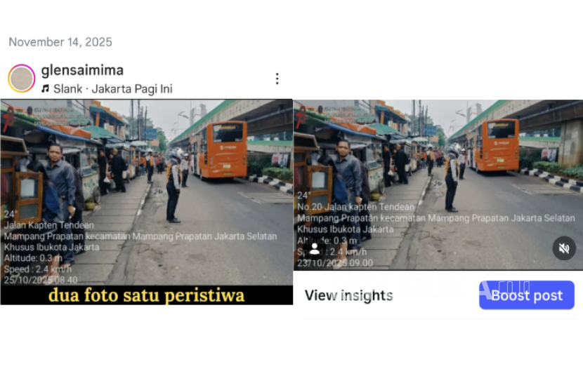Open the right video frame dated 23/10/2025
This screenshot has width=583, height=390.
coord(438,184)
